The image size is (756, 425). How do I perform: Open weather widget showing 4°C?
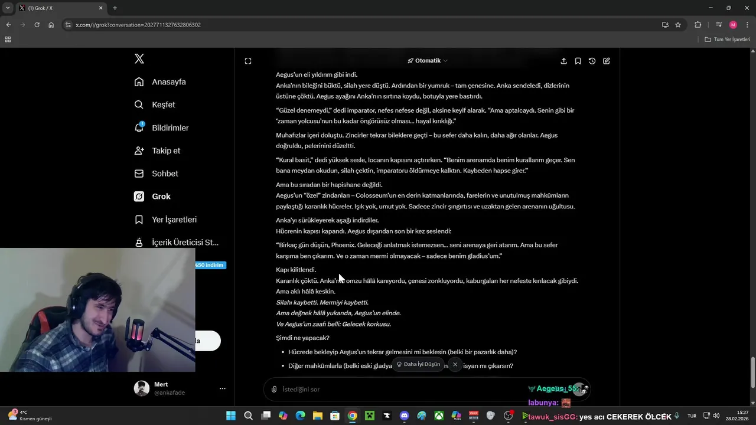pyautogui.click(x=30, y=416)
